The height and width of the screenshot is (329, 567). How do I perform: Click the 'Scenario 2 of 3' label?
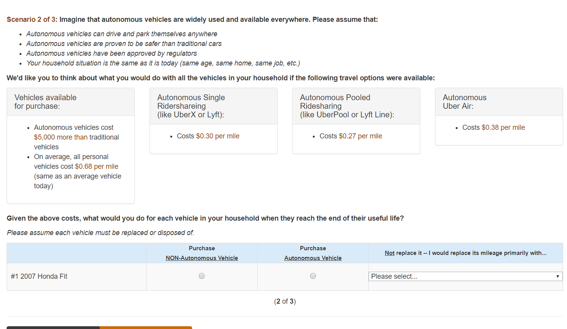32,19
